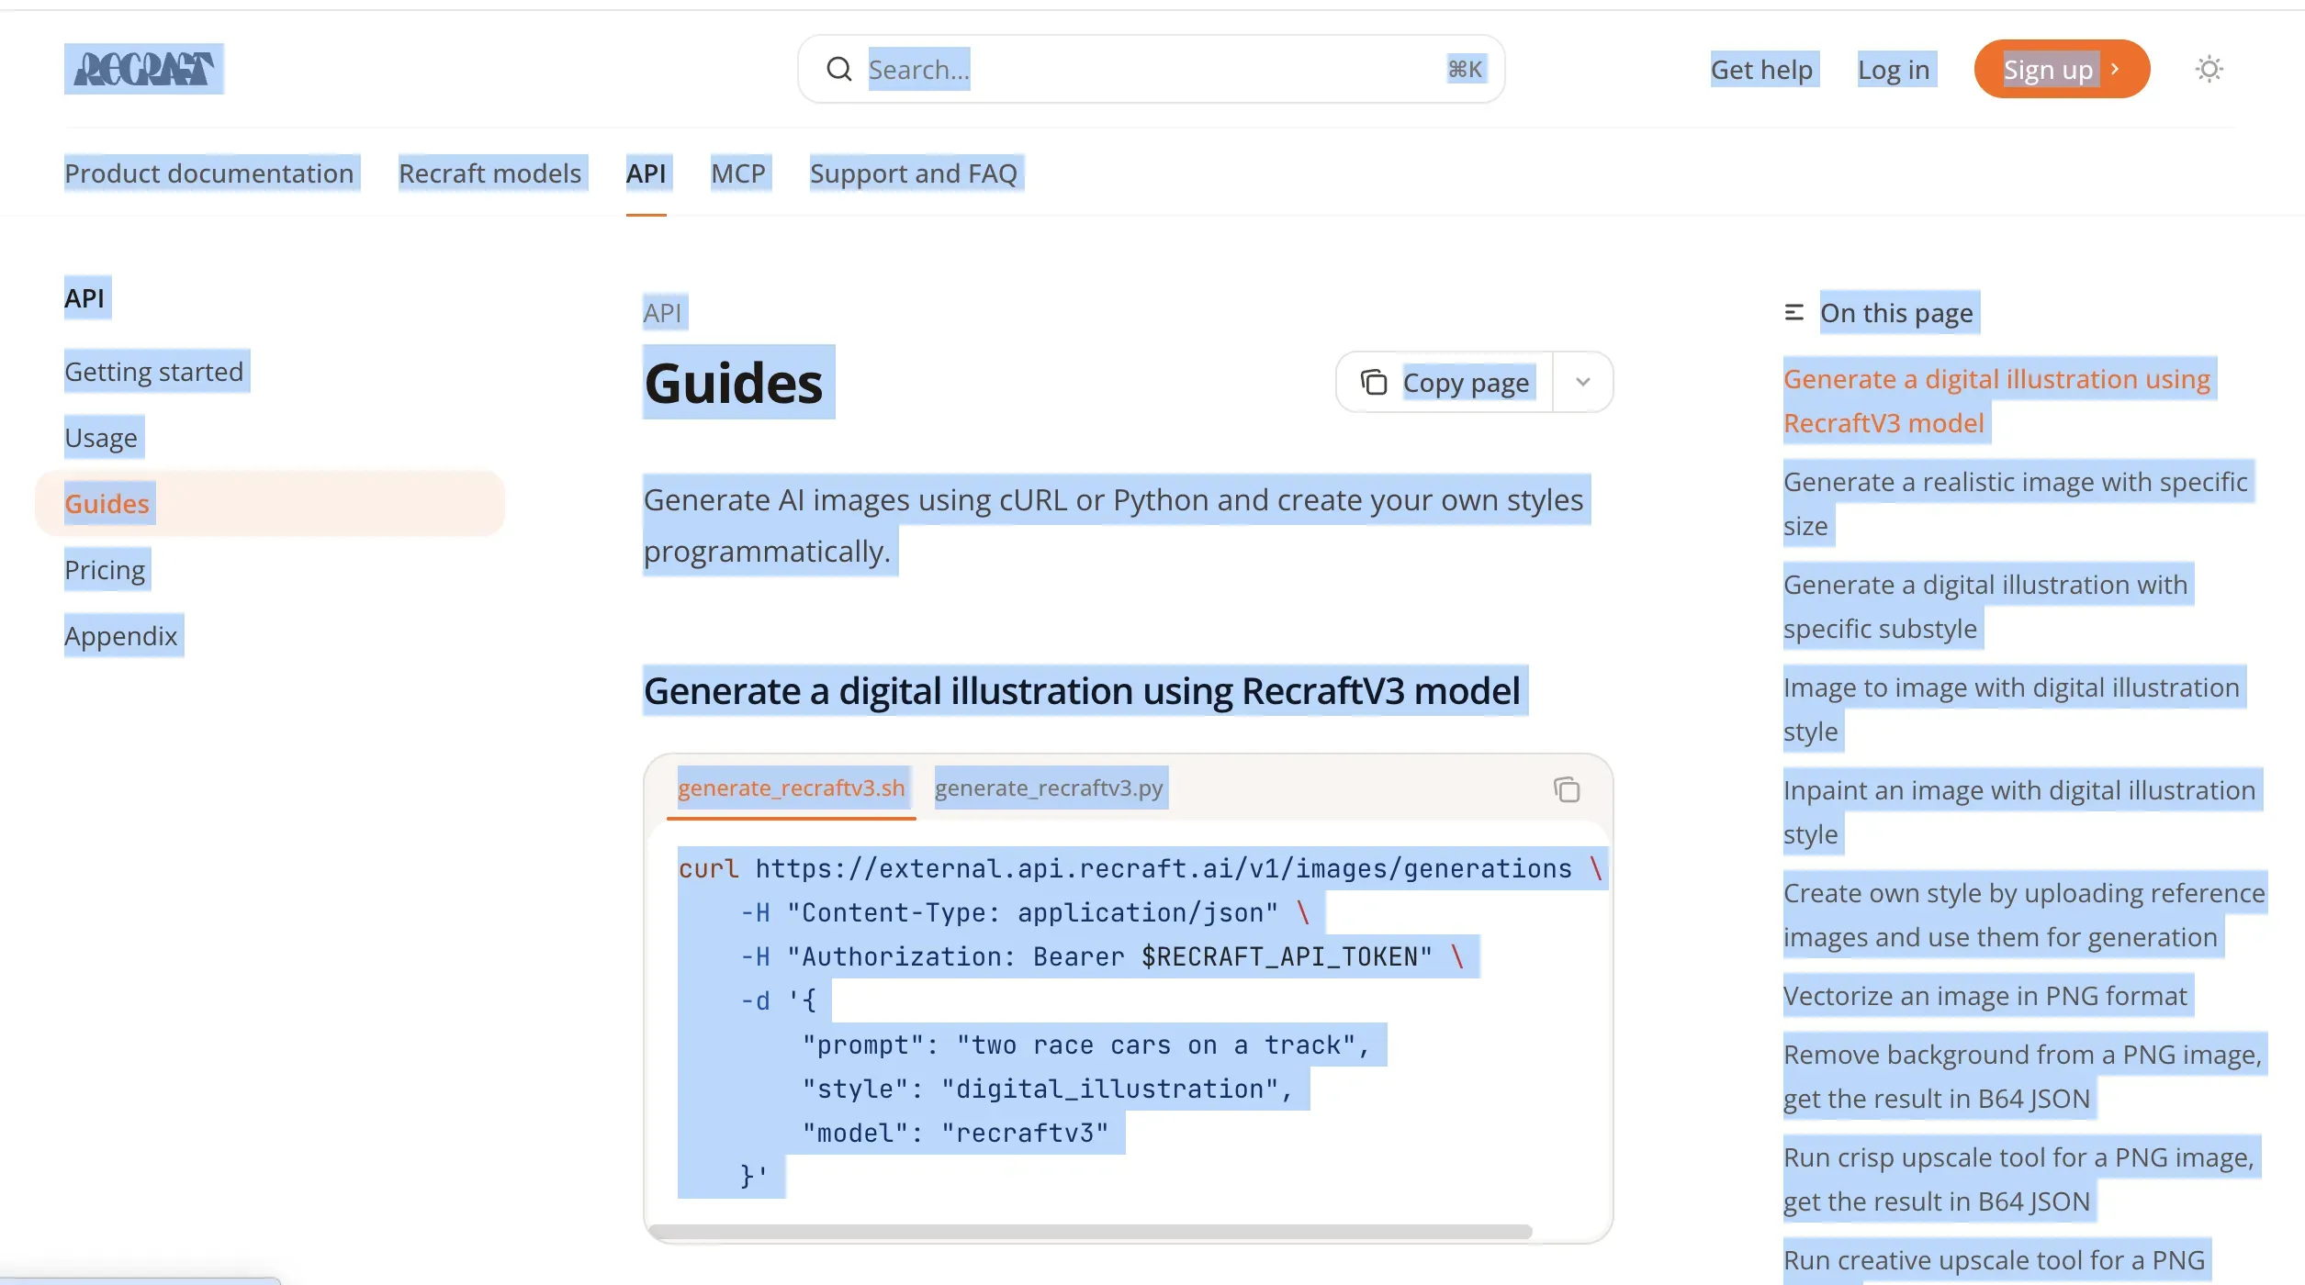This screenshot has width=2305, height=1285.
Task: Select the API top navigation tab
Action: pyautogui.click(x=647, y=173)
